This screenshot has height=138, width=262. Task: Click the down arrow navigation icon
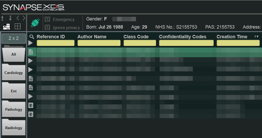pos(10,18)
